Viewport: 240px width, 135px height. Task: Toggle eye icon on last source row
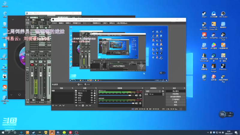[91, 103]
